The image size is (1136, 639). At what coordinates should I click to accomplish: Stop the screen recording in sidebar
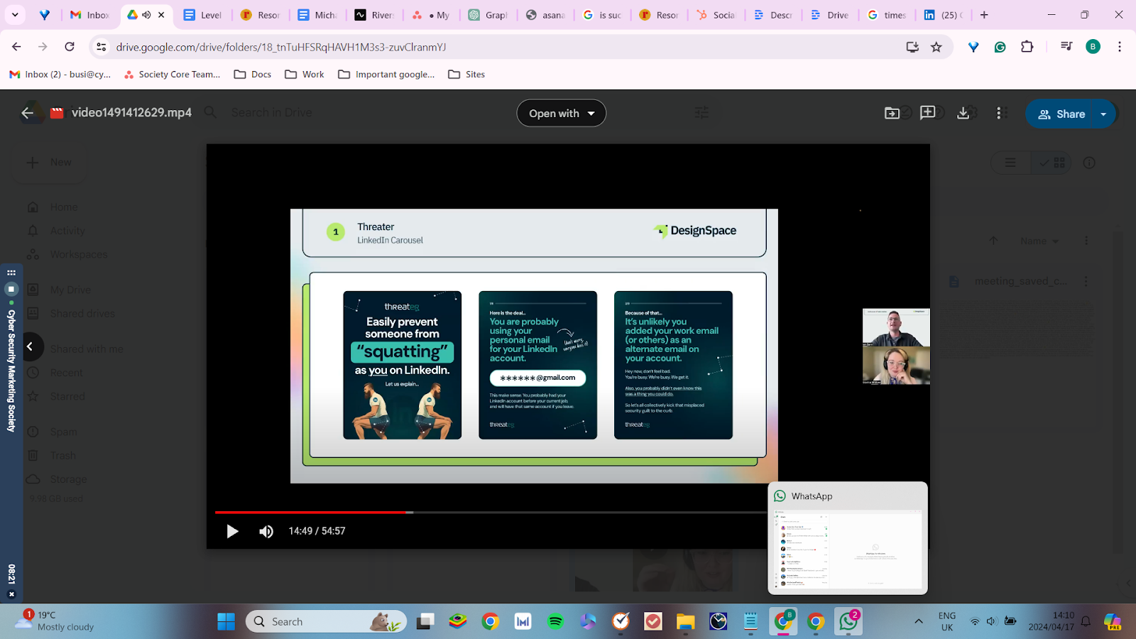click(11, 289)
